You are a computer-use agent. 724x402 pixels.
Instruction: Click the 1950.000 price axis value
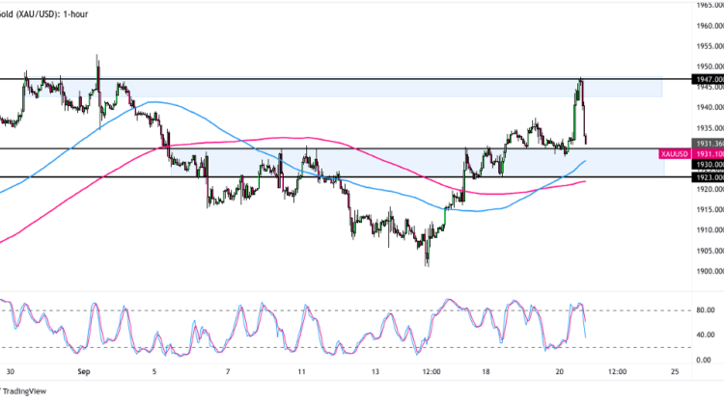[x=710, y=67]
